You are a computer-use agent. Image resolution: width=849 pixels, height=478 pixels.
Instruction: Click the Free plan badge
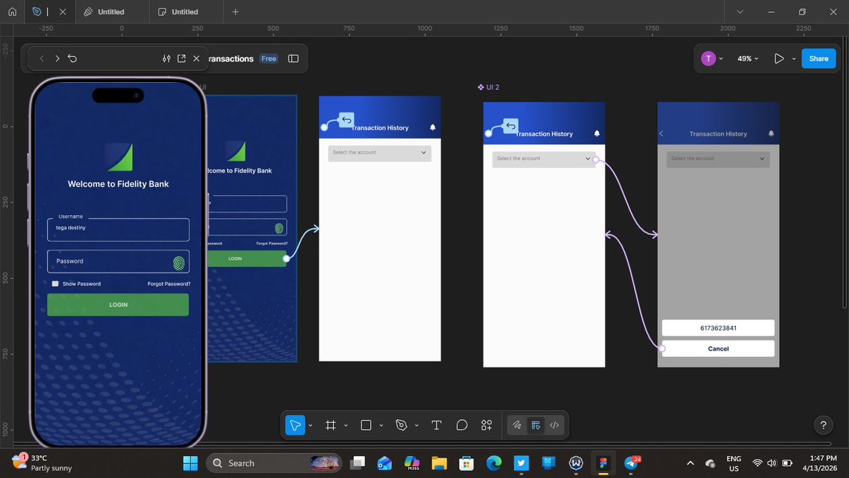pos(269,59)
